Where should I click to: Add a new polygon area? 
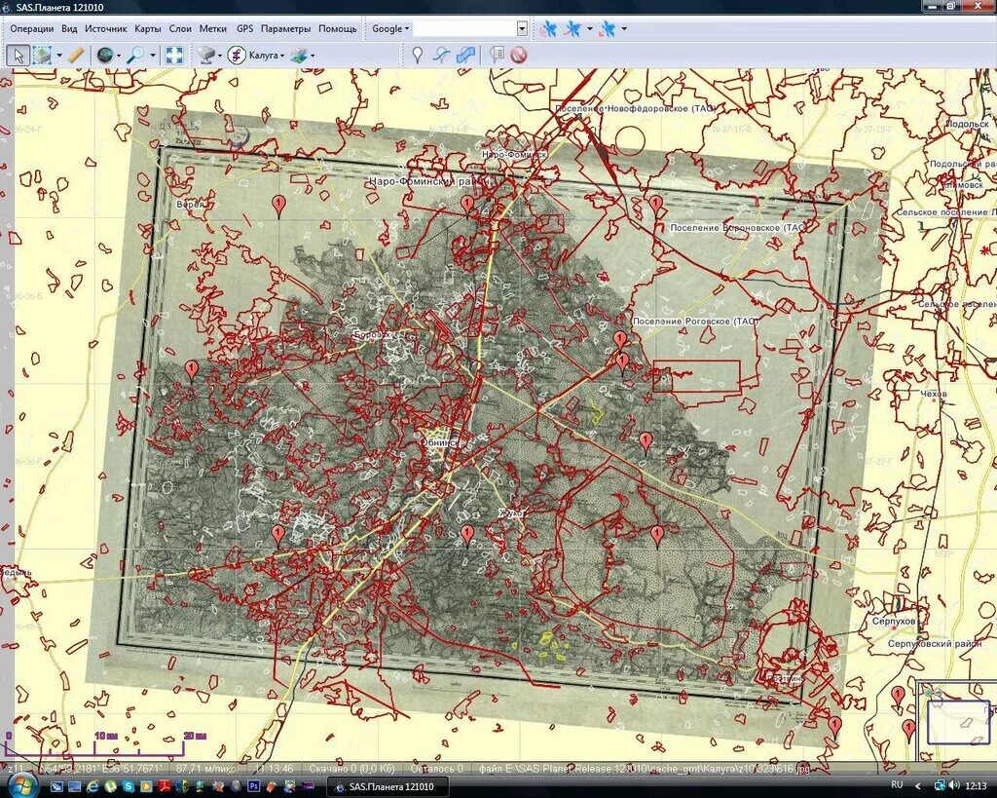[466, 56]
